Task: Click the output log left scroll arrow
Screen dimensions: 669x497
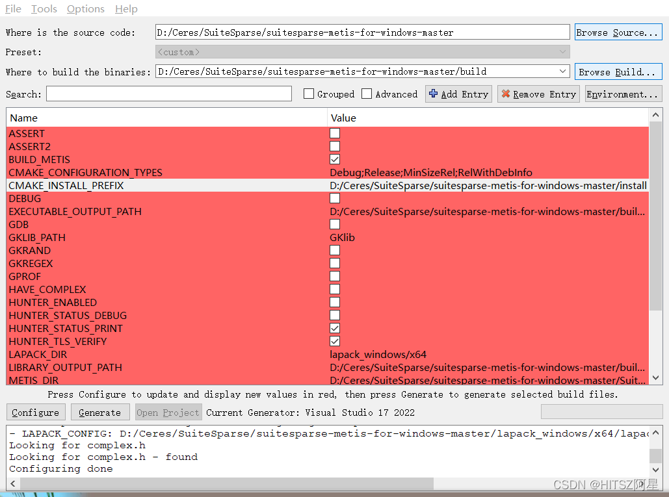Action: tap(13, 483)
